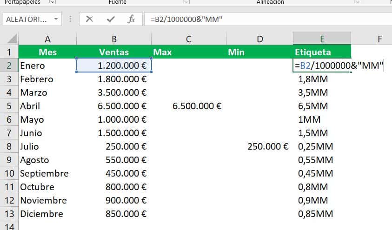
Task: Open the Alineación group dialog launcher
Action: pyautogui.click(x=357, y=2)
